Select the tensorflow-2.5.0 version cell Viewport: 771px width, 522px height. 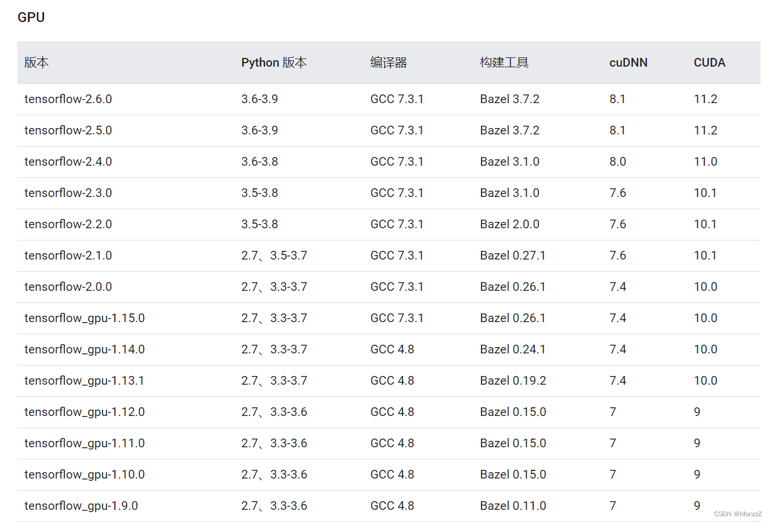[x=68, y=130]
